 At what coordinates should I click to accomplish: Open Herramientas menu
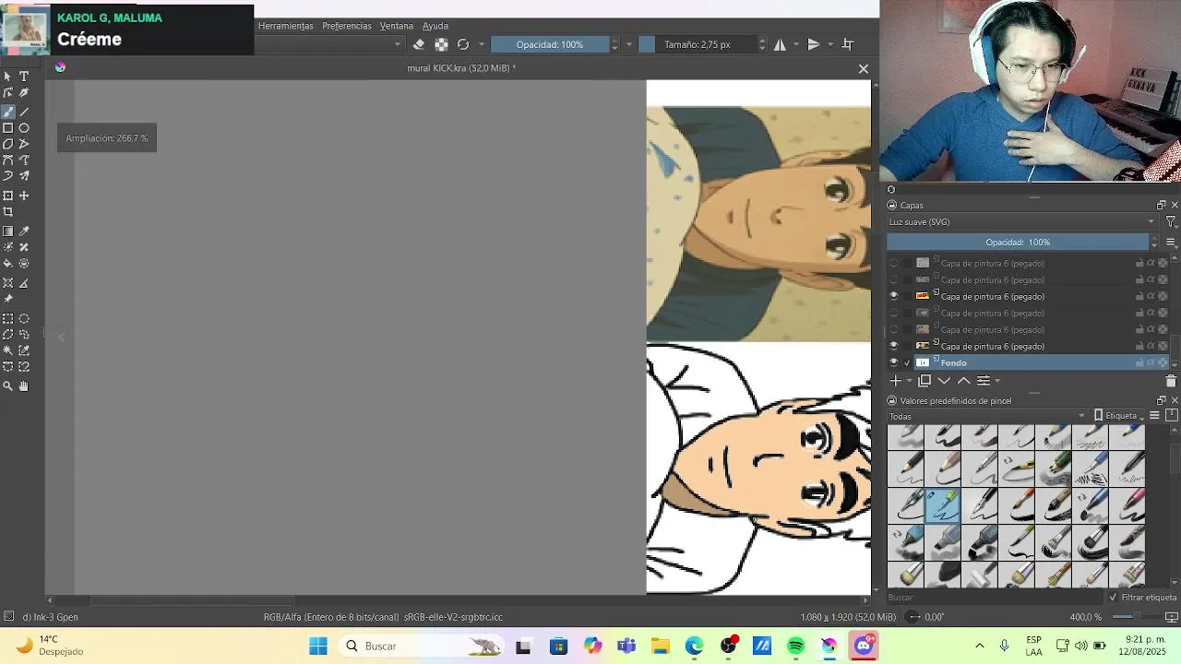pos(285,26)
